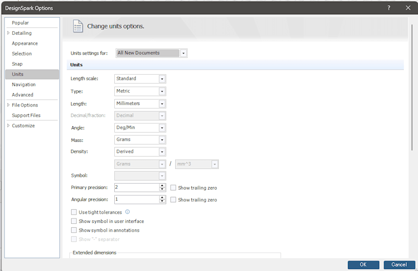The height and width of the screenshot is (271, 418).
Task: Click the tight tolerances info icon
Action: click(128, 212)
